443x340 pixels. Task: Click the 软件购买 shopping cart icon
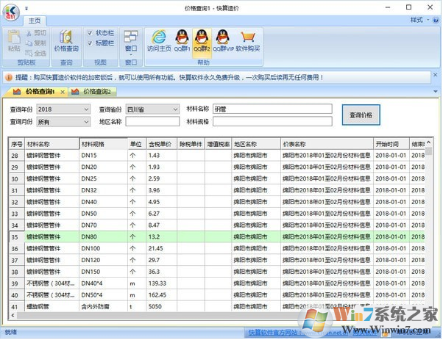coord(248,40)
